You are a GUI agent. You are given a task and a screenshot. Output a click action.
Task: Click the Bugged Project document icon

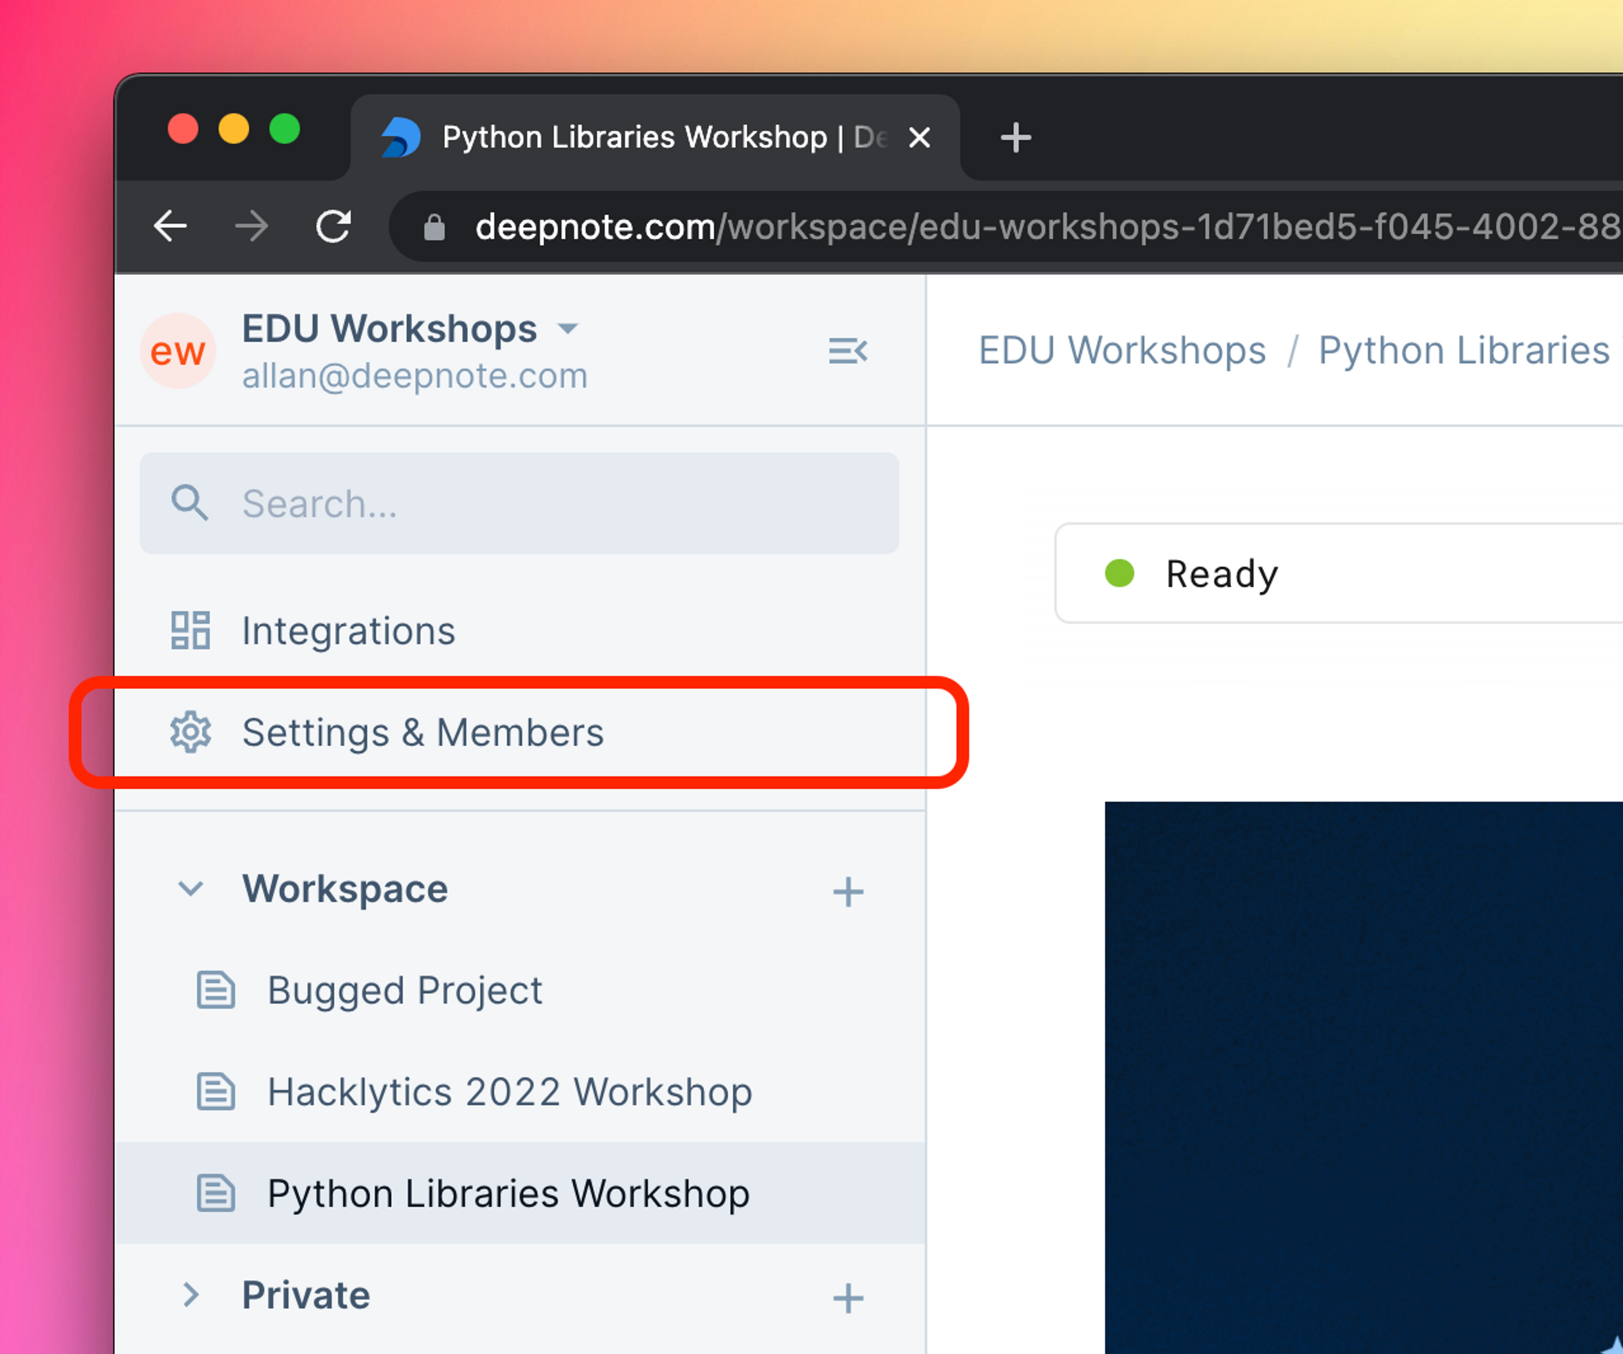(216, 990)
